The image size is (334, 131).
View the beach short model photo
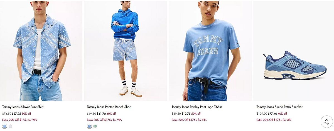[x=126, y=51]
